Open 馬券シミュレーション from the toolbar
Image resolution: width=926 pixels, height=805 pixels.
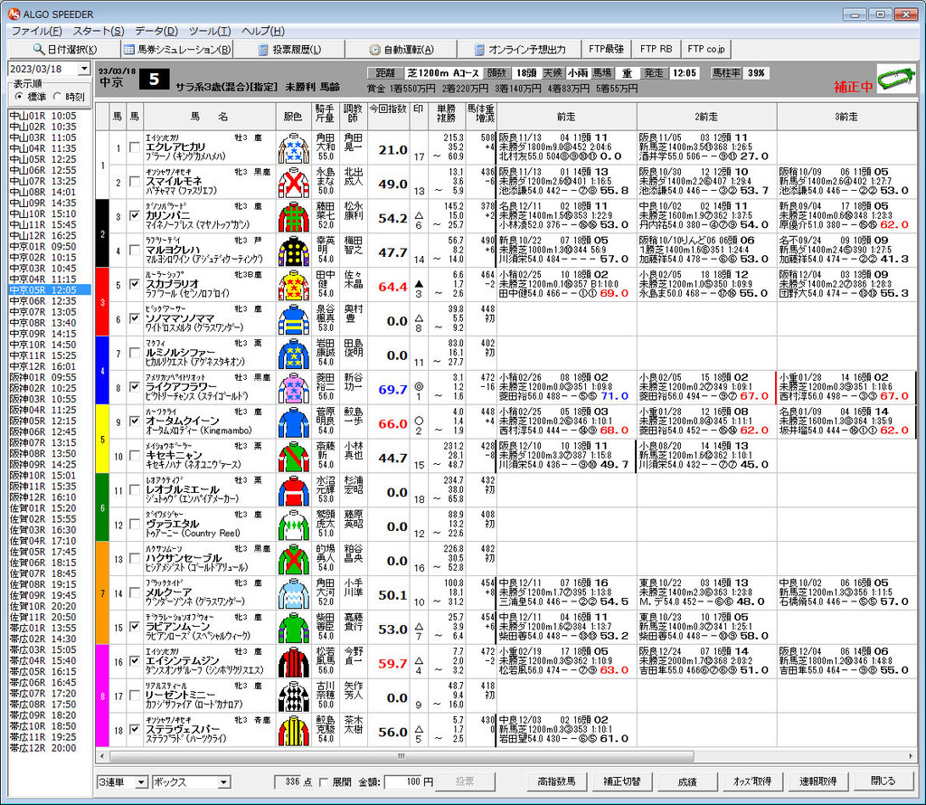[177, 50]
